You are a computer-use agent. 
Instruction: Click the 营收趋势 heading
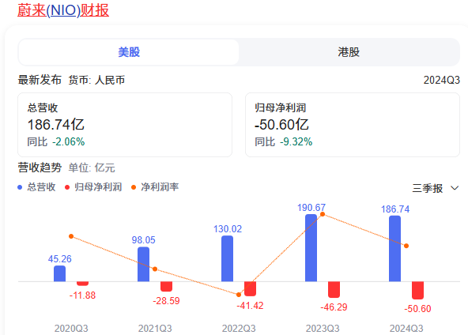click(x=40, y=167)
